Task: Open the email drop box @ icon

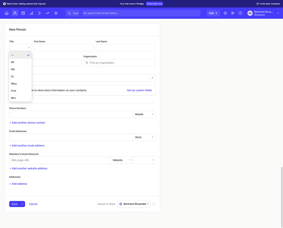Action: (x=225, y=13)
